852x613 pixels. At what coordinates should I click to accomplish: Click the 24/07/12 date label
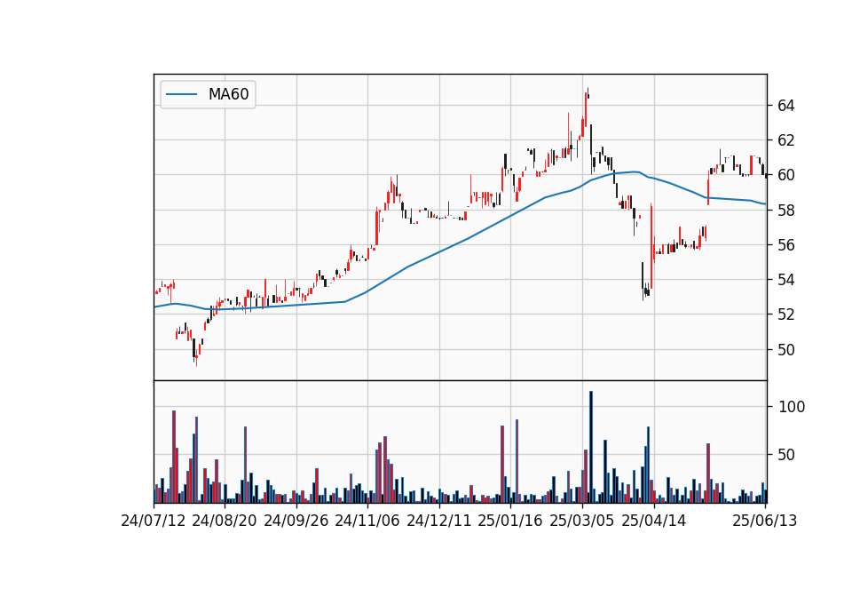[x=154, y=521]
